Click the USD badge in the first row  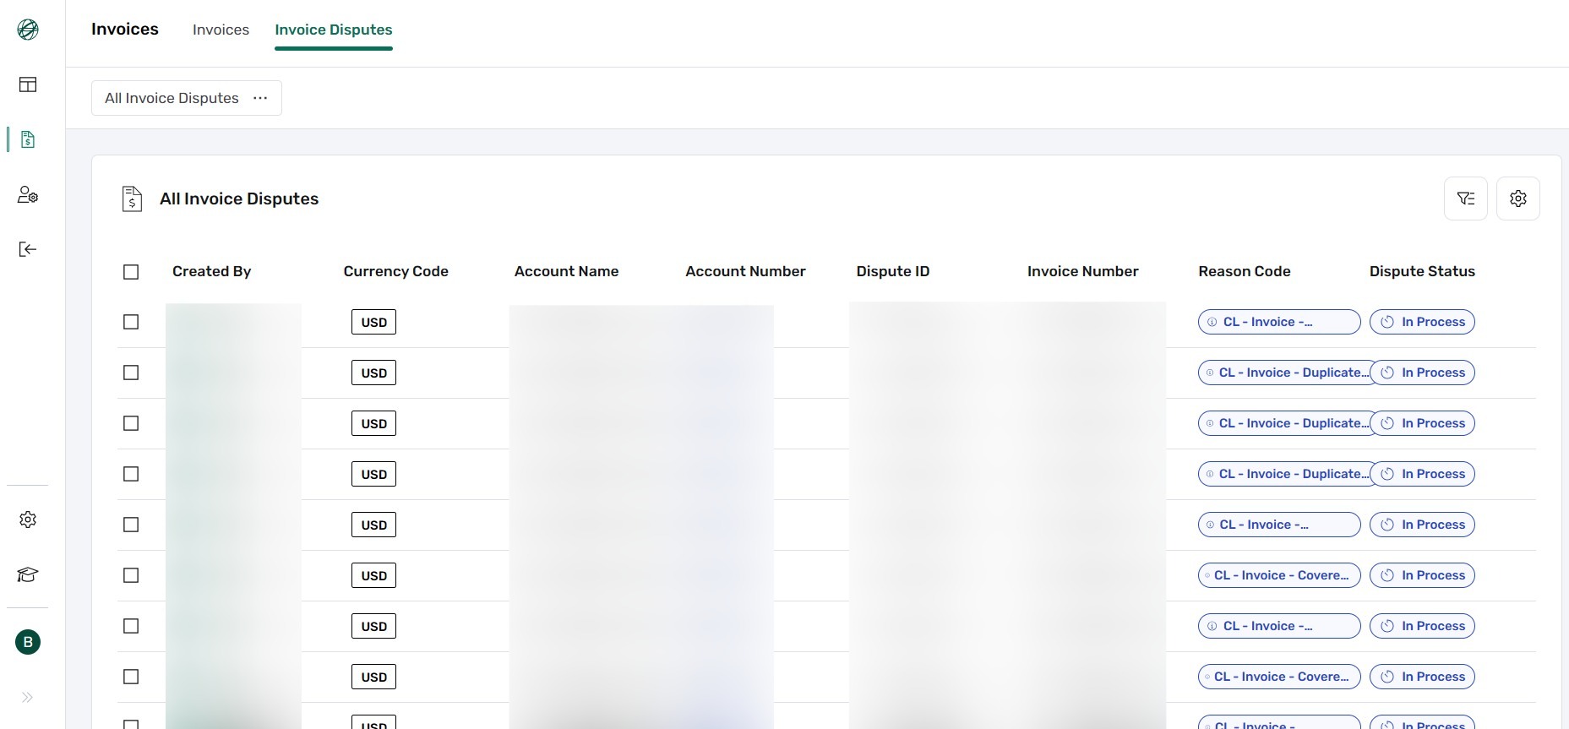pyautogui.click(x=373, y=322)
